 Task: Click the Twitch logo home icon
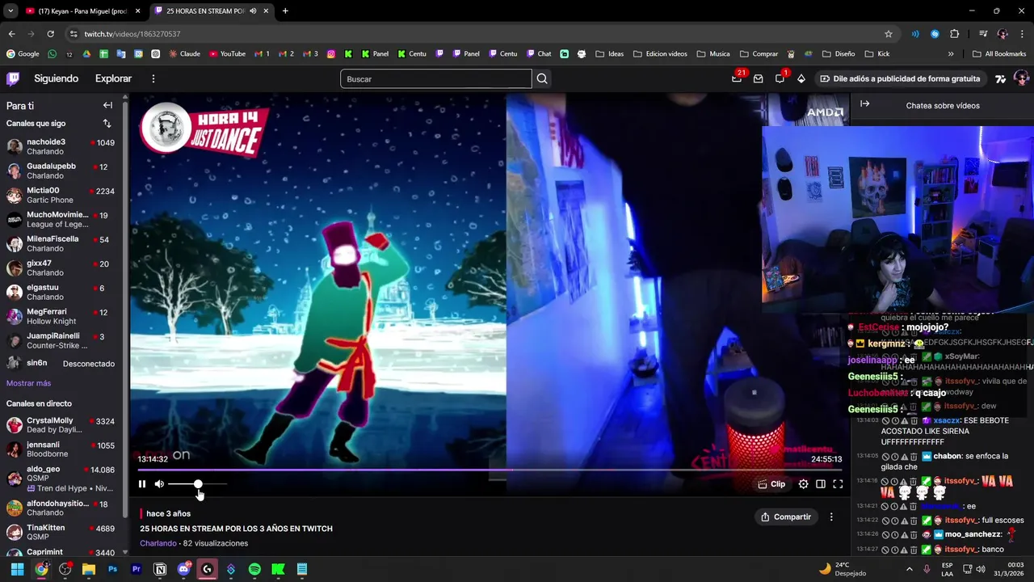click(x=13, y=78)
